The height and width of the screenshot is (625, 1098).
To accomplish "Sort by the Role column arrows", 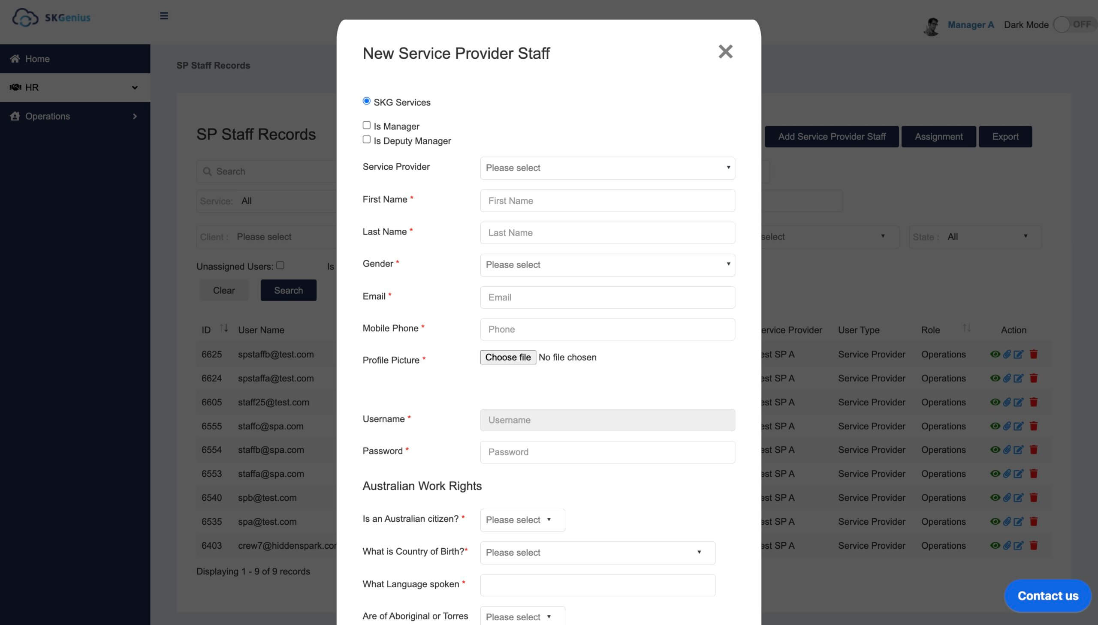I will click(x=966, y=328).
